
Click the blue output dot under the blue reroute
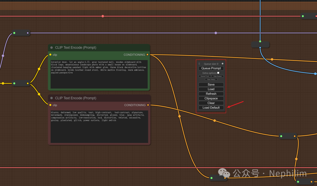coord(260,48)
